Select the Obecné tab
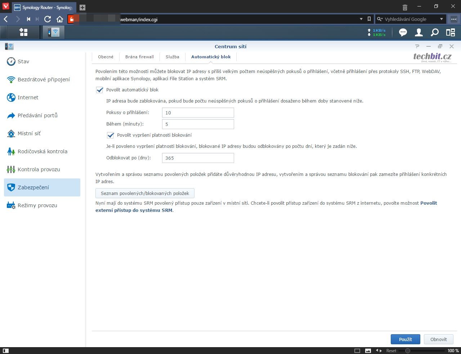Screen dimensions: 461x354 coord(106,57)
